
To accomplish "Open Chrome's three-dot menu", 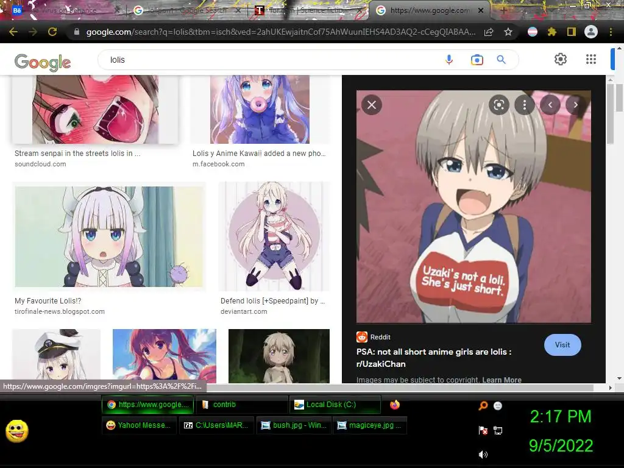I will point(611,32).
